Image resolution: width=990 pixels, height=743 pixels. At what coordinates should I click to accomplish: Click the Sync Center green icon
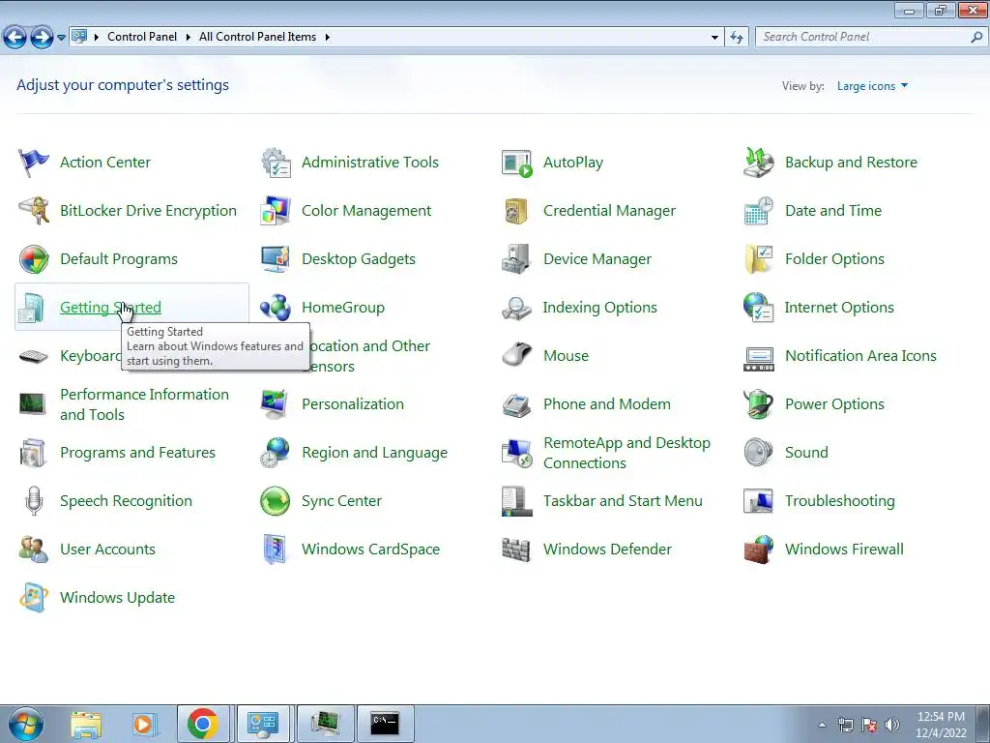point(276,501)
